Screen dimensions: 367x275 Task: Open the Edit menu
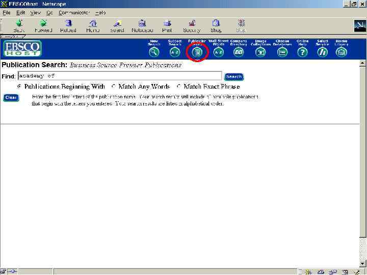pyautogui.click(x=20, y=13)
